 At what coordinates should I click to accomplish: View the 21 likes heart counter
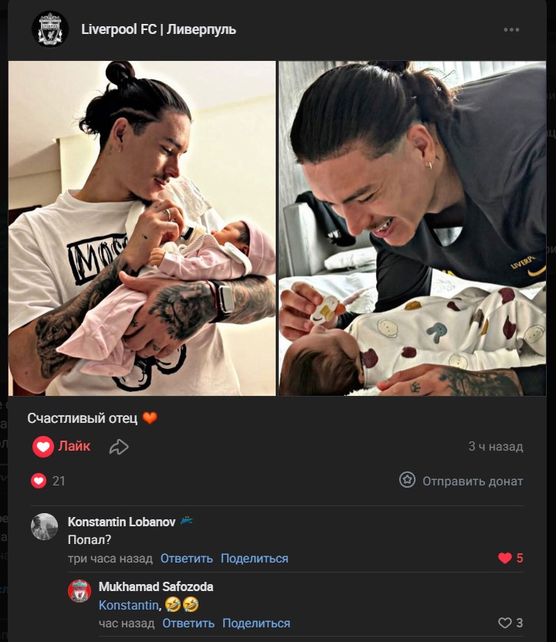[x=49, y=481]
